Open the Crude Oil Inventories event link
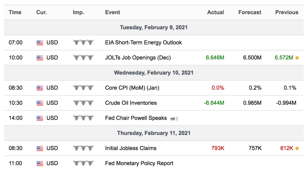 tap(131, 103)
